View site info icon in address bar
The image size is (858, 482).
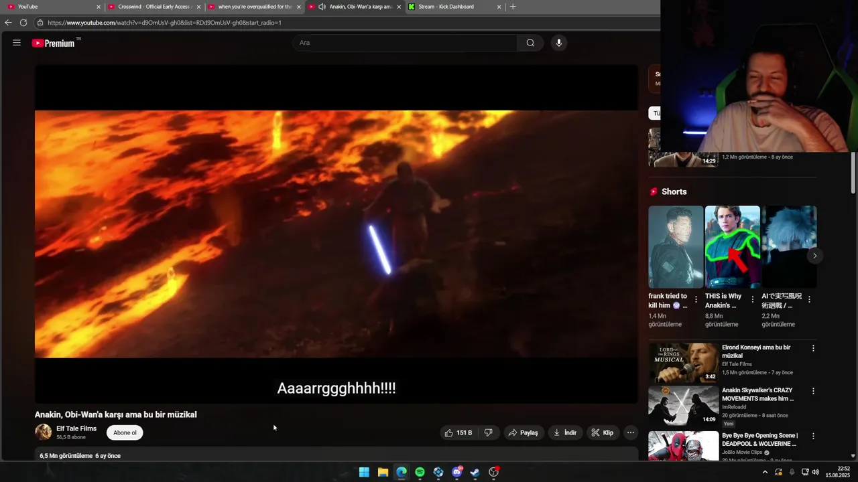[40, 23]
